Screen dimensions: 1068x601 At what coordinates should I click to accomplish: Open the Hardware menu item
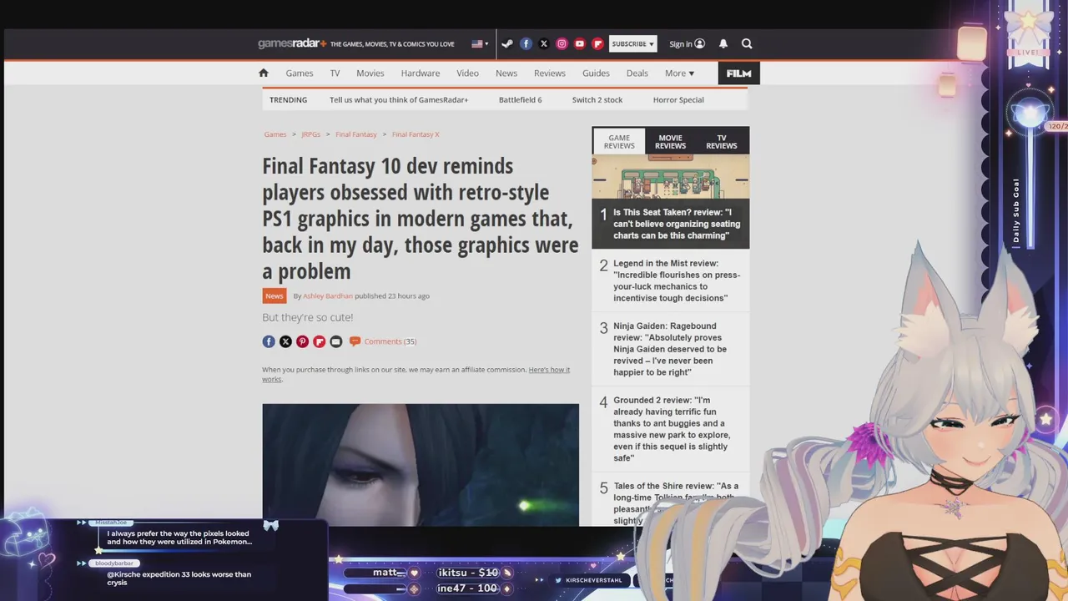tap(421, 73)
